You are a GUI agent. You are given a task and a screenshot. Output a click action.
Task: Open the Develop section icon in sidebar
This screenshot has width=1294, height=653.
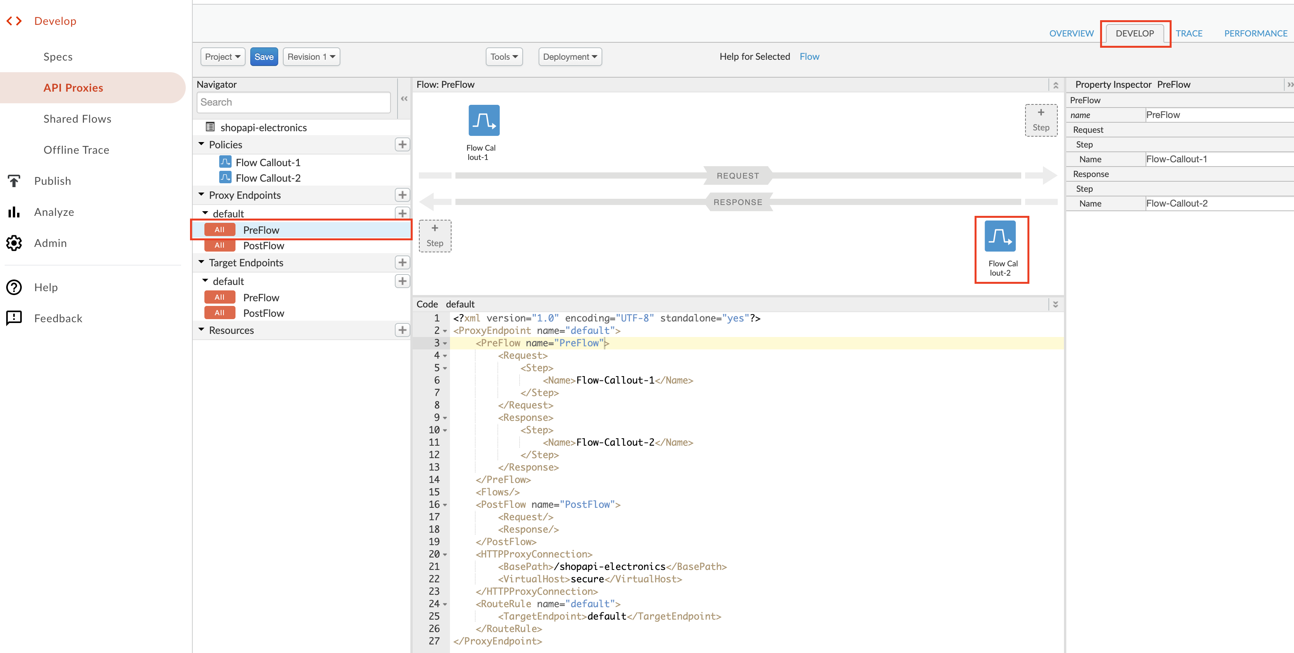[14, 21]
